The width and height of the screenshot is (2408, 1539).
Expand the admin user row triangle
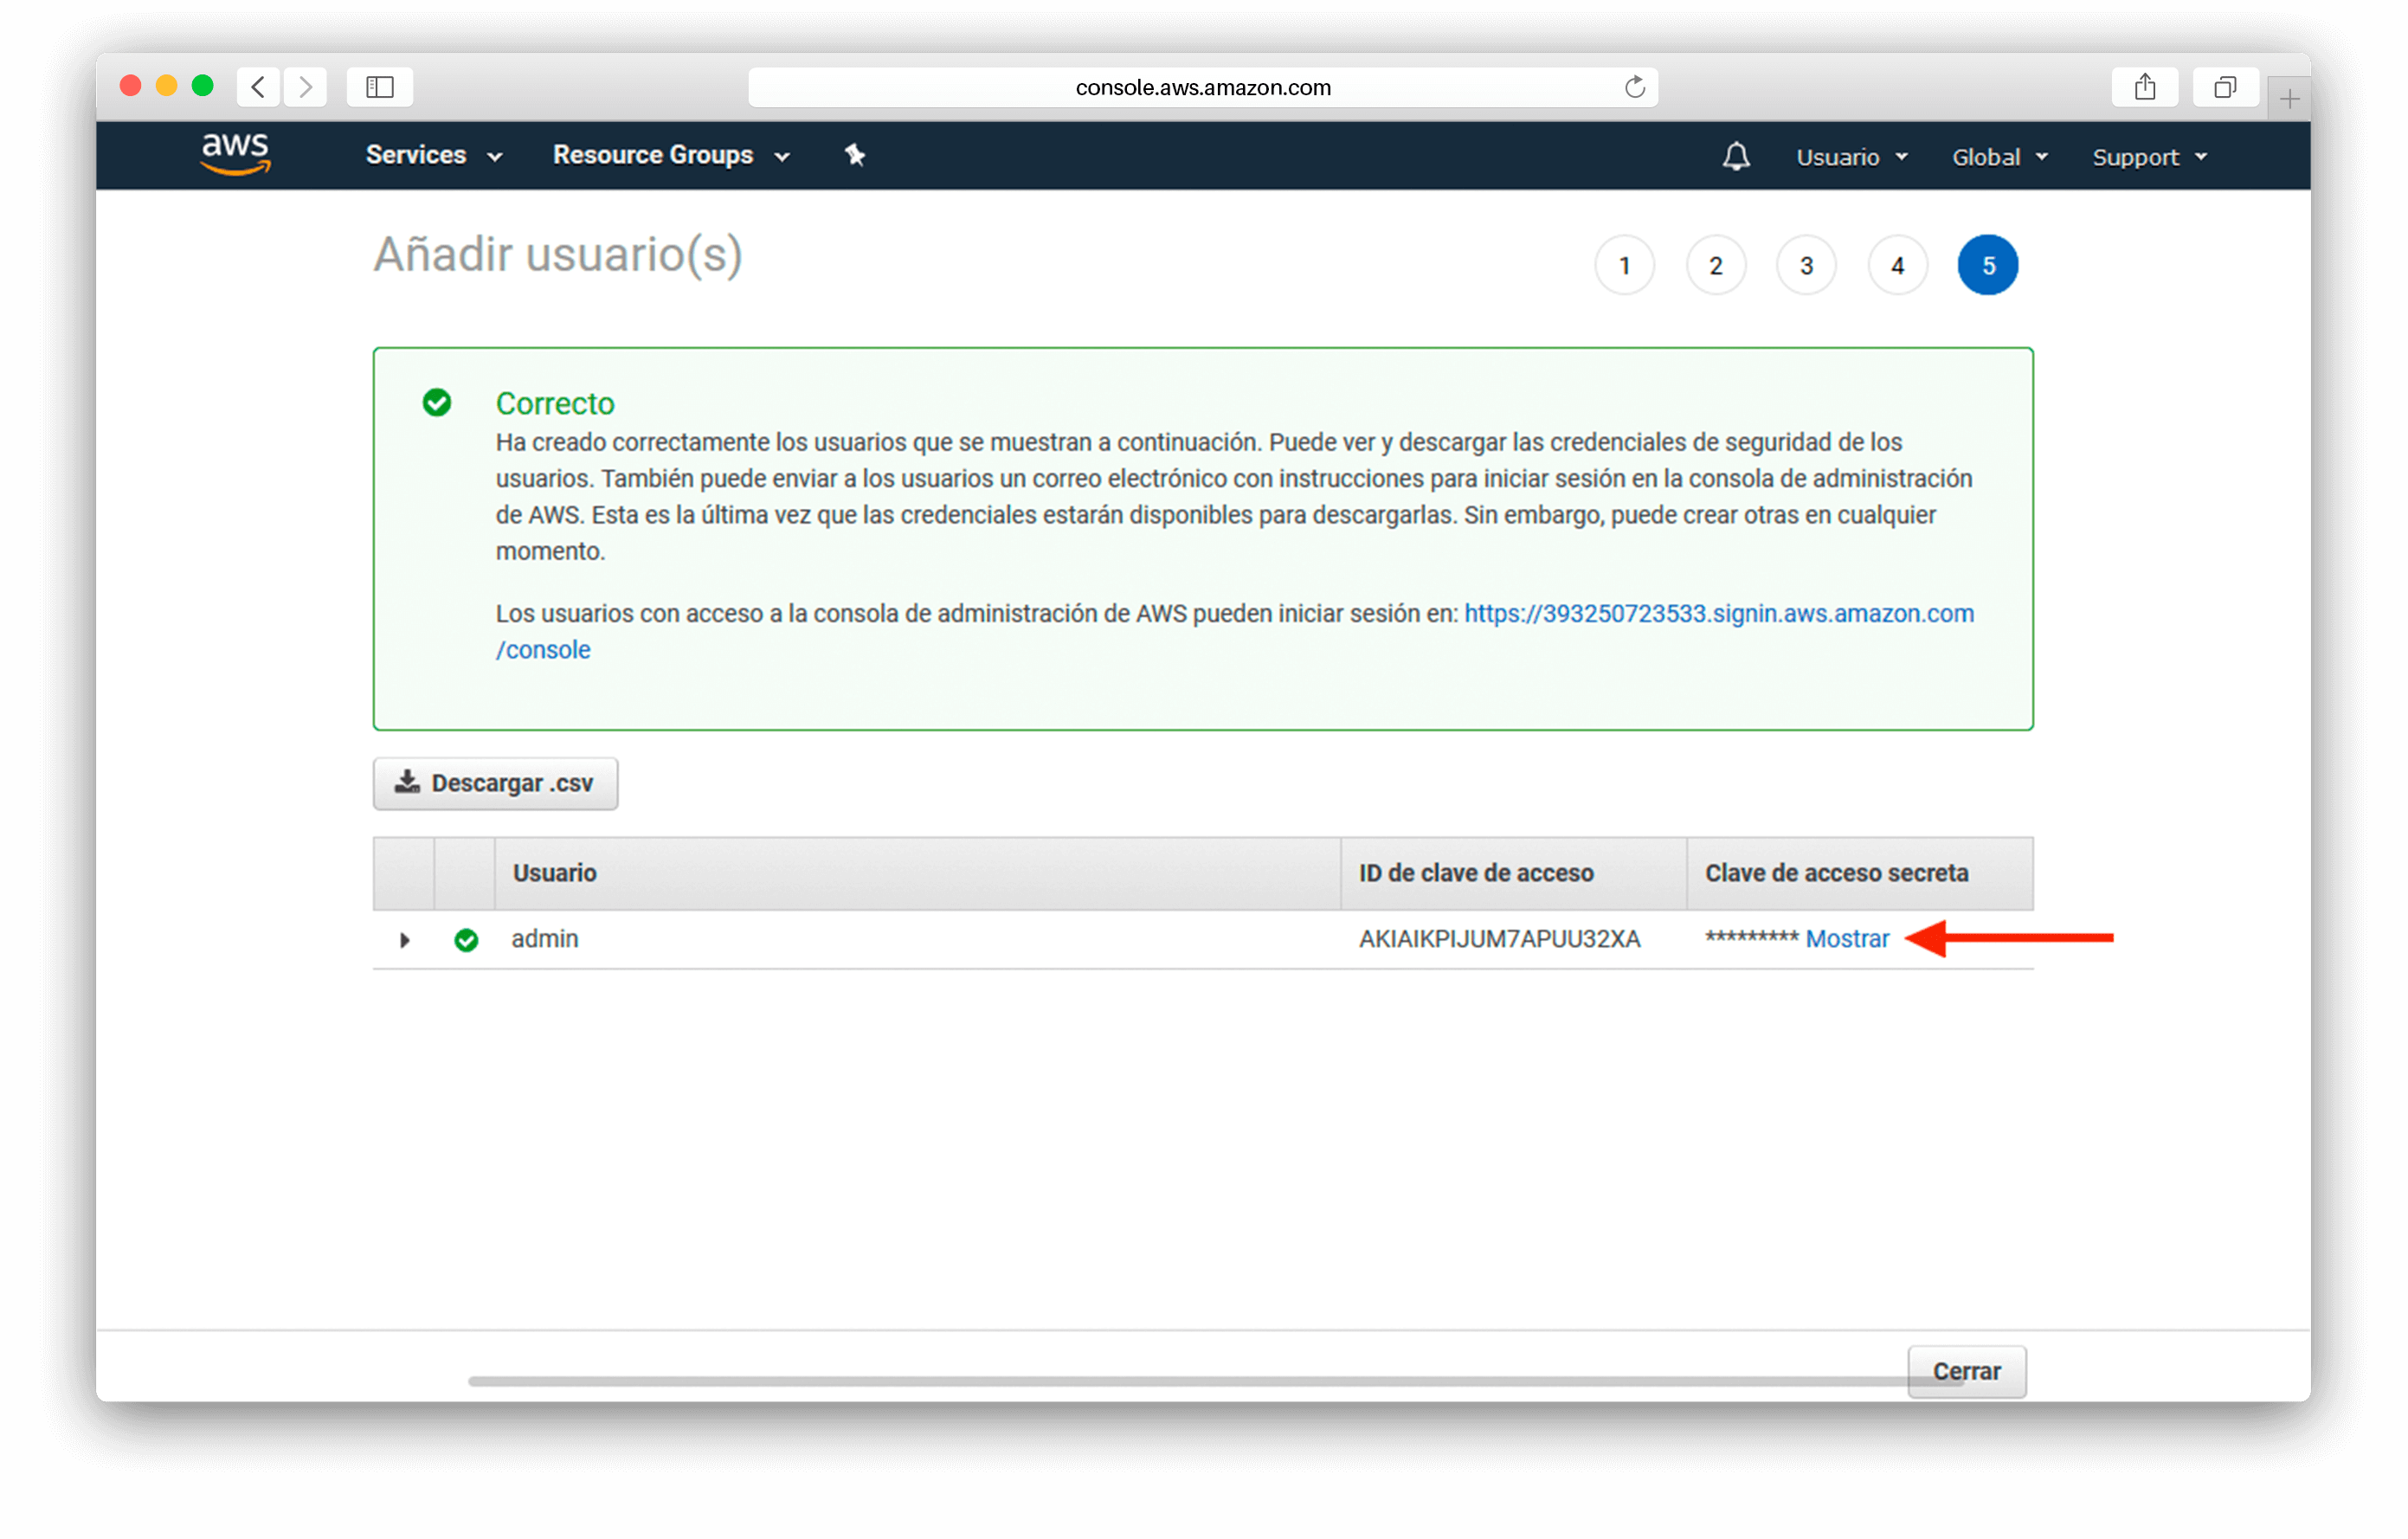404,940
